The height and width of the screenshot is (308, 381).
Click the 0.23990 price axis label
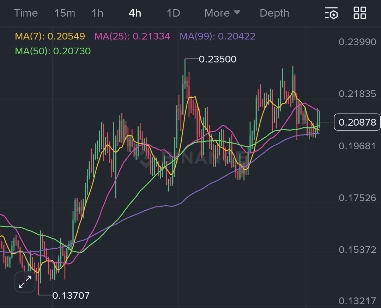357,42
